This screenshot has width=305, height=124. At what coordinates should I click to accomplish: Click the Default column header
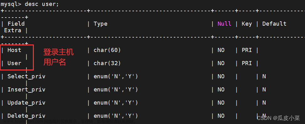click(274, 24)
